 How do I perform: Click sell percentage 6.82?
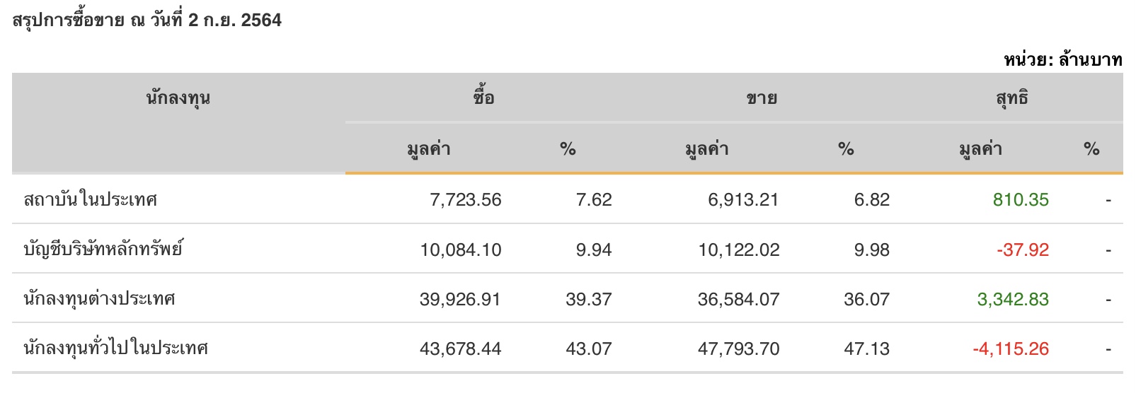872,200
